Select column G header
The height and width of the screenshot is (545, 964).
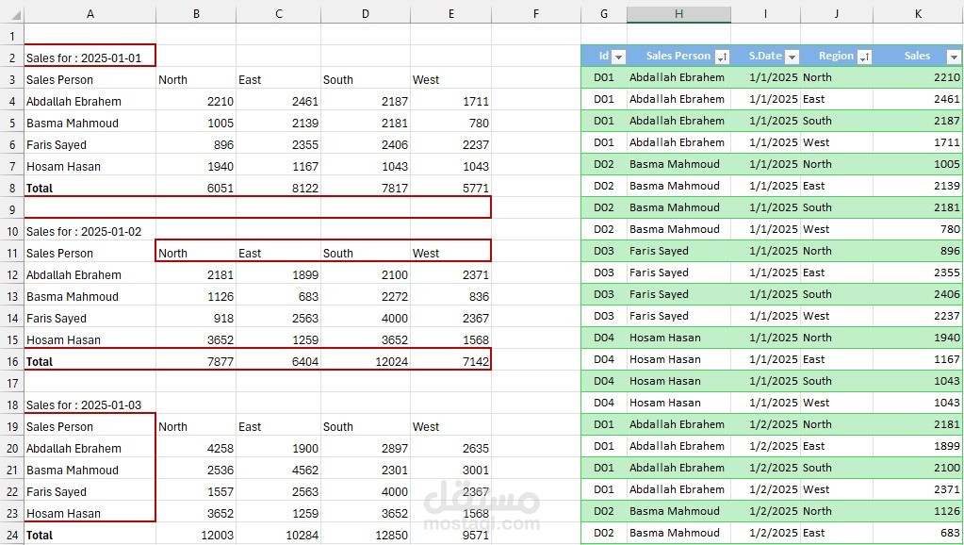coord(604,13)
